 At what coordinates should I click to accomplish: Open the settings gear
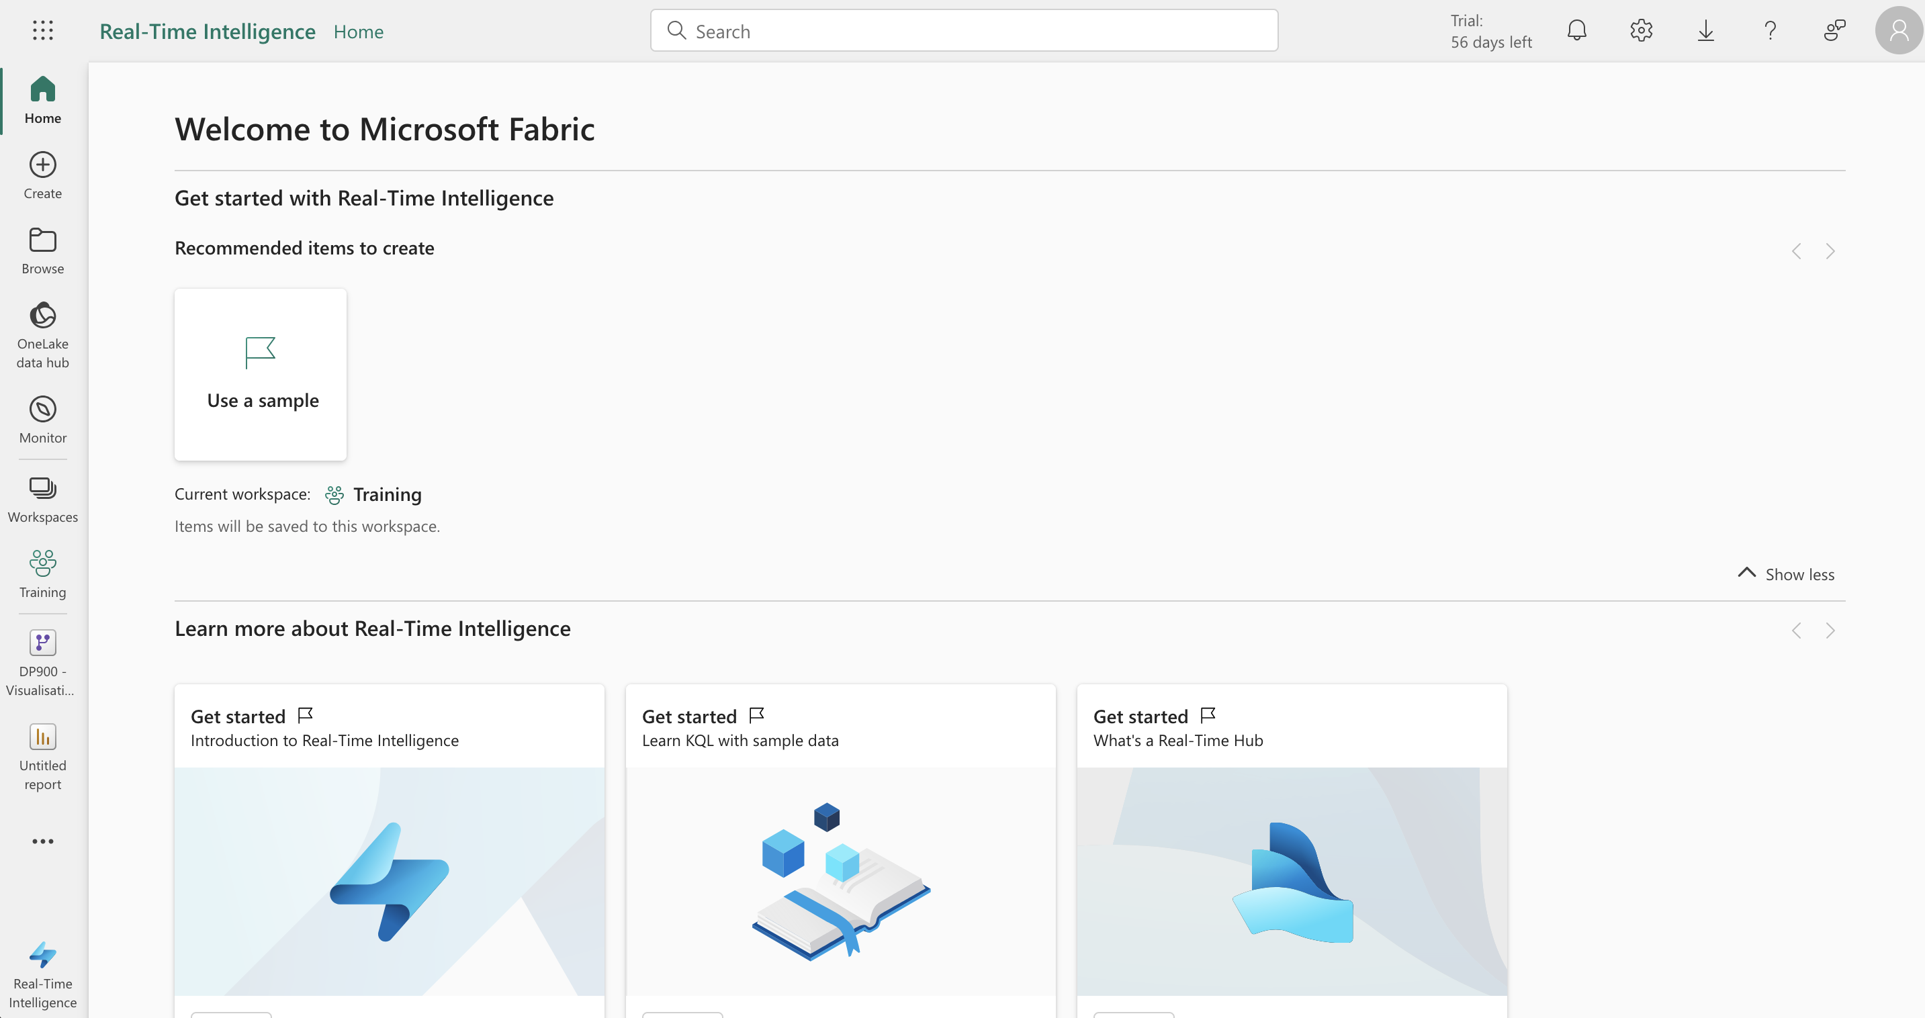tap(1641, 31)
